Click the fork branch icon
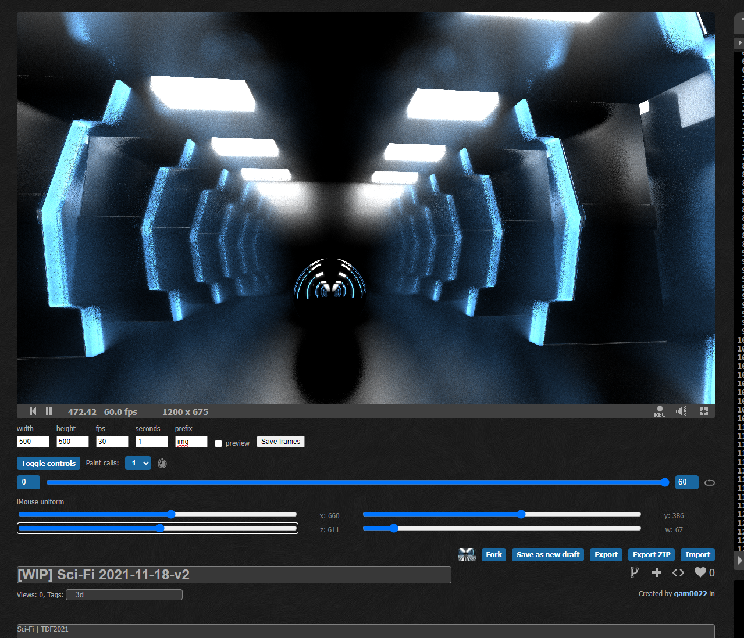744x638 pixels. (x=634, y=572)
